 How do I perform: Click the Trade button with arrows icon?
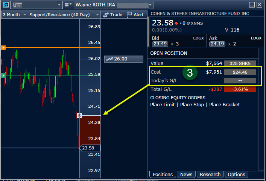click(112, 15)
